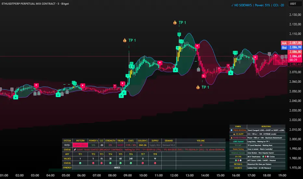Image resolution: width=303 pixels, height=179 pixels.
Task: Click the topmost TP 1 money bag icon
Action: pyautogui.click(x=175, y=23)
